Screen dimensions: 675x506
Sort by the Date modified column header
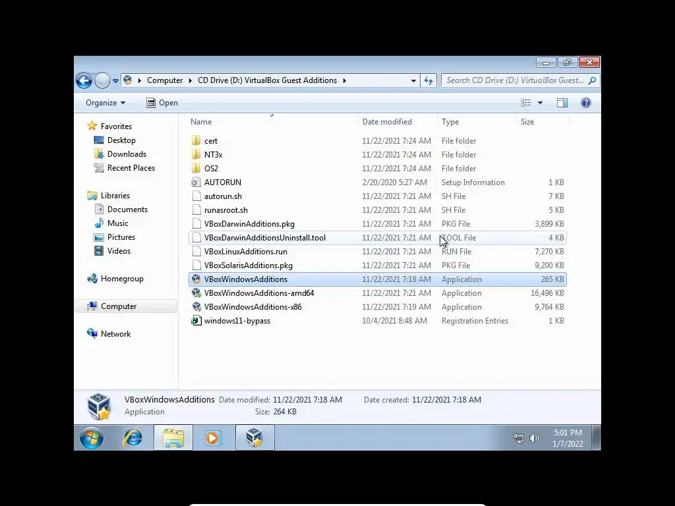click(387, 122)
